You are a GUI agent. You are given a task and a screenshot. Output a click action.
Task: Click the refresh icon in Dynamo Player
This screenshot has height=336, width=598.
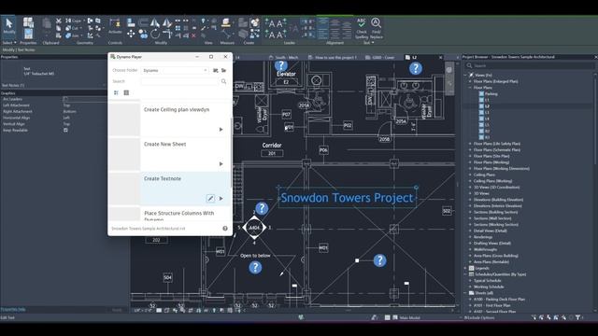tap(216, 71)
